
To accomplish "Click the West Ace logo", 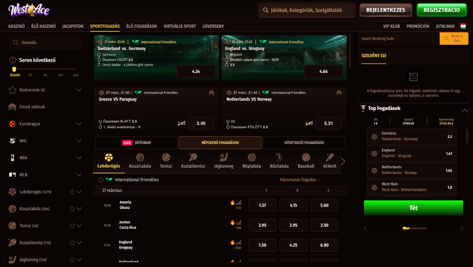I will pyautogui.click(x=29, y=10).
